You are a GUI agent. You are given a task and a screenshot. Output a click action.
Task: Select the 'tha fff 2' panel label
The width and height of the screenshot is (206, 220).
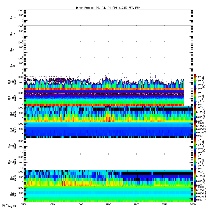click(13, 34)
